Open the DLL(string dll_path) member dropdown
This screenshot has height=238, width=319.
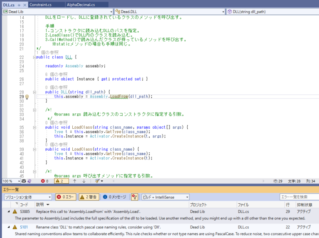point(272,12)
